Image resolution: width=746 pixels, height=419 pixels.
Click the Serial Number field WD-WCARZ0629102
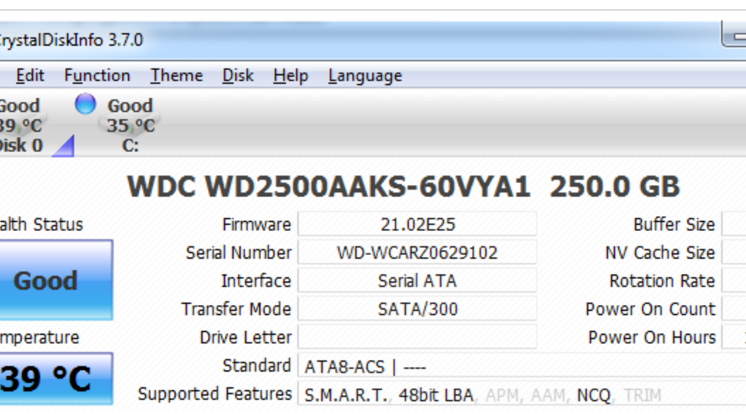(417, 253)
